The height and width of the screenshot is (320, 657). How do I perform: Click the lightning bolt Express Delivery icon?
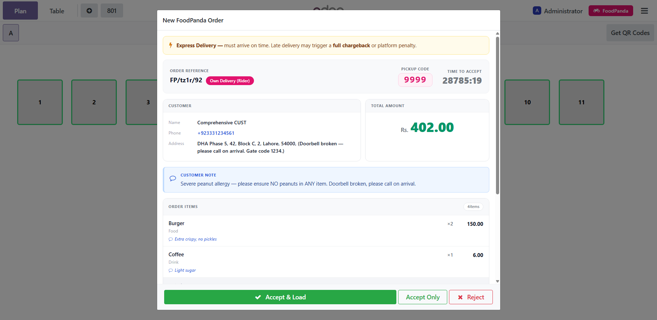point(171,45)
